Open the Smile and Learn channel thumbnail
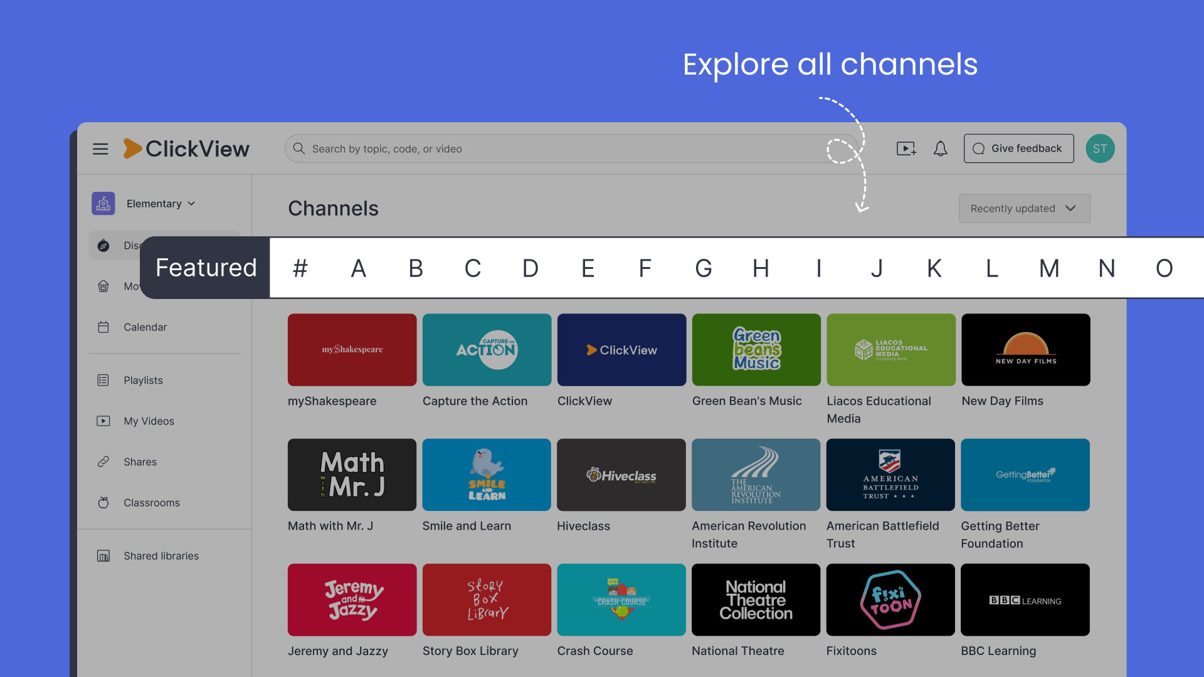This screenshot has width=1204, height=677. [487, 475]
